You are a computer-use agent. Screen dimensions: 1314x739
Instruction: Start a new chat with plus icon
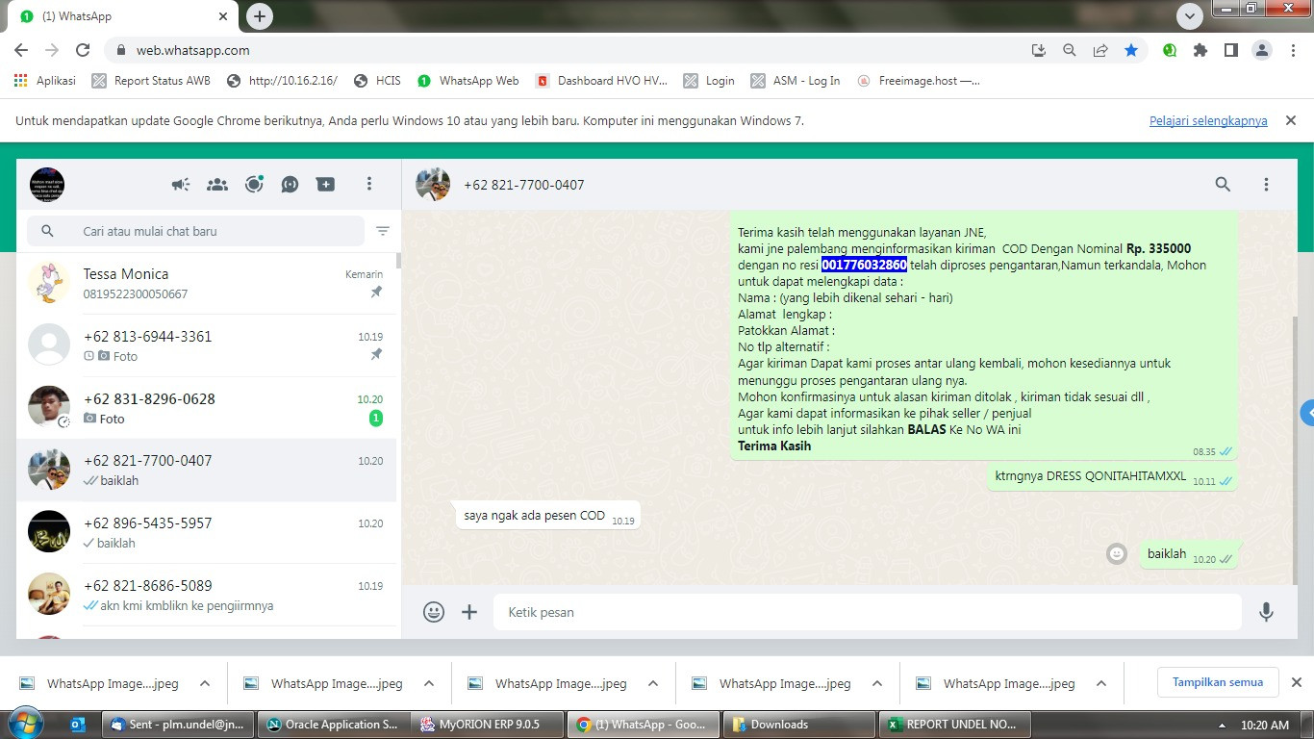click(326, 185)
